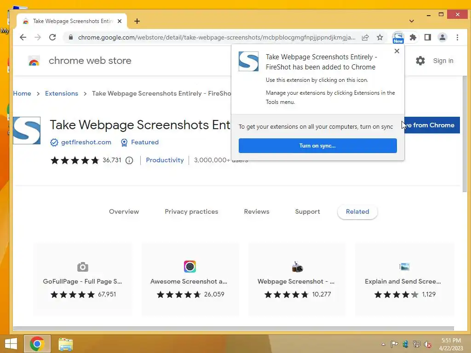Viewport: 471px width, 353px height.
Task: Open the Reviews tab
Action: click(257, 211)
